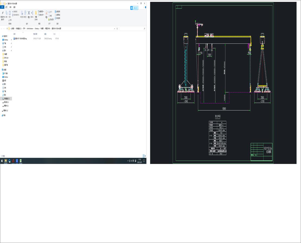Click the Paste (粘贴) ribbon icon
This screenshot has height=243, width=301.
pos(9,13)
